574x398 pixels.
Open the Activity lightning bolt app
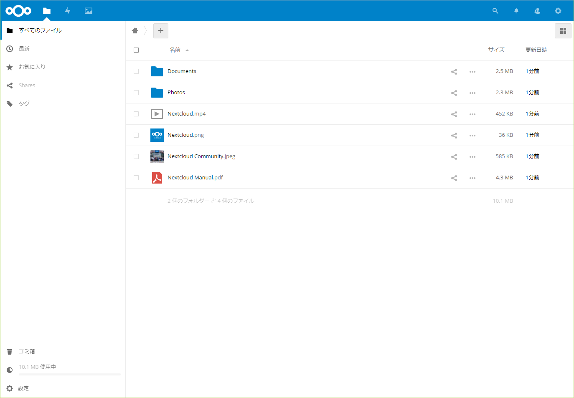pyautogui.click(x=68, y=11)
